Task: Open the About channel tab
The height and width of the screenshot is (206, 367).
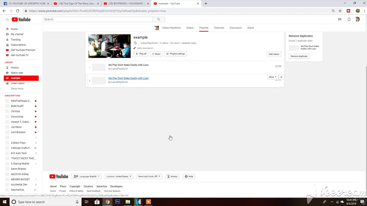Action: (x=251, y=28)
